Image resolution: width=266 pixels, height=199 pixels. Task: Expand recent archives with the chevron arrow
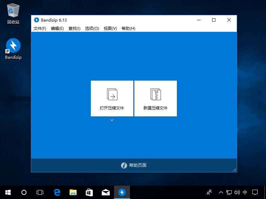[x=112, y=120]
